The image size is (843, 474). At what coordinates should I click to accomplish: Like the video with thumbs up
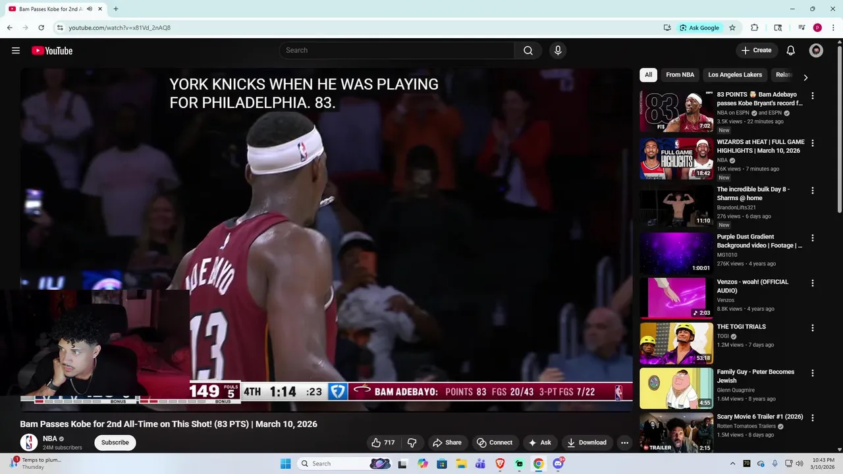[x=383, y=442]
